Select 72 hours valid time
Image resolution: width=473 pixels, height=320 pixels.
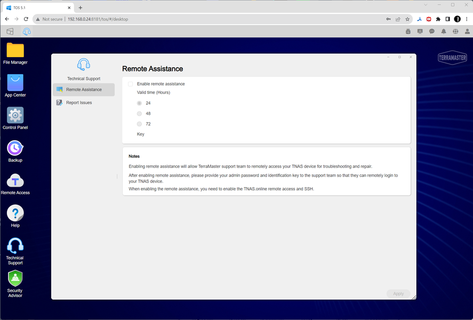coord(139,124)
